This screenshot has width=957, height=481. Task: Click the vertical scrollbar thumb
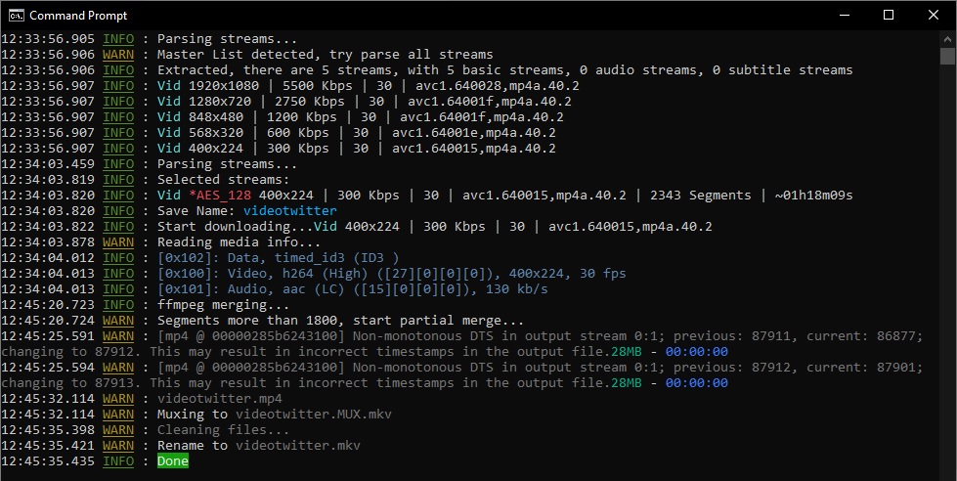click(x=947, y=56)
